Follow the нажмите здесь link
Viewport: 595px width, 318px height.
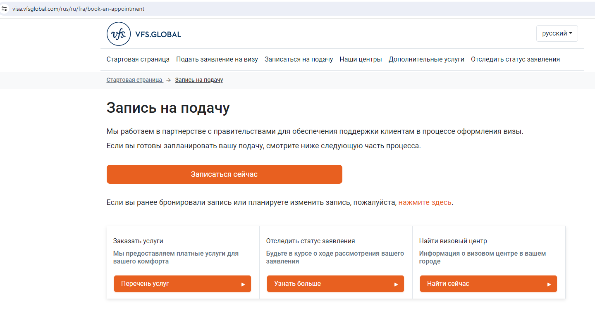point(425,202)
